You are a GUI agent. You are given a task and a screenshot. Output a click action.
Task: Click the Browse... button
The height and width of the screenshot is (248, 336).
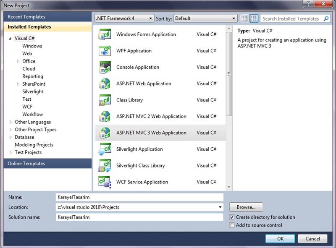tap(246, 207)
